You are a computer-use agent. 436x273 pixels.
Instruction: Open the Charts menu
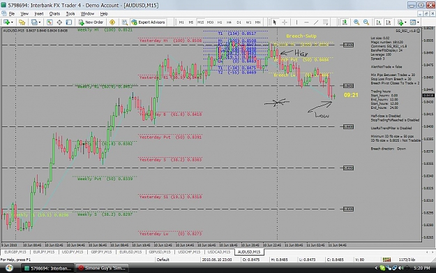point(54,14)
